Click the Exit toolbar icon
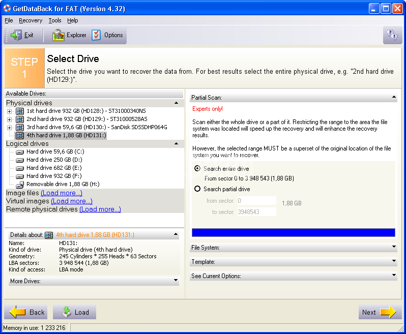Screen dimensions: 406x334 tap(17, 35)
